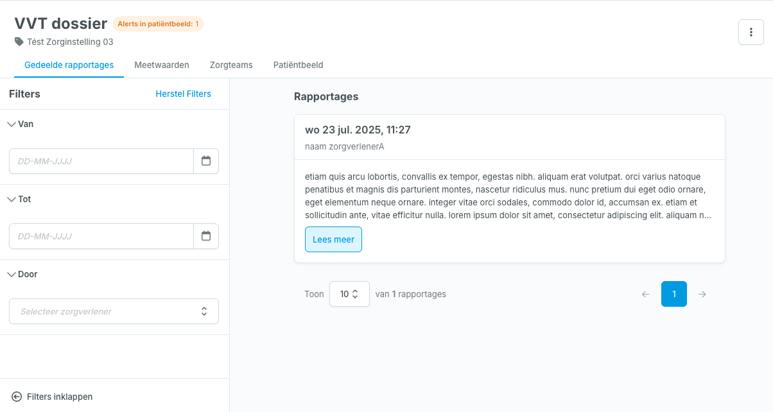
Task: Collapse the Van filter section
Action: (x=12, y=124)
